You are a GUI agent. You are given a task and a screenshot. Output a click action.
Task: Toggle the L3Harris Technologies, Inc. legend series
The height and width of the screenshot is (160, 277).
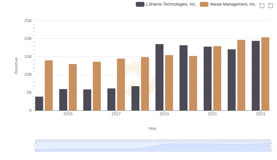(x=166, y=4)
